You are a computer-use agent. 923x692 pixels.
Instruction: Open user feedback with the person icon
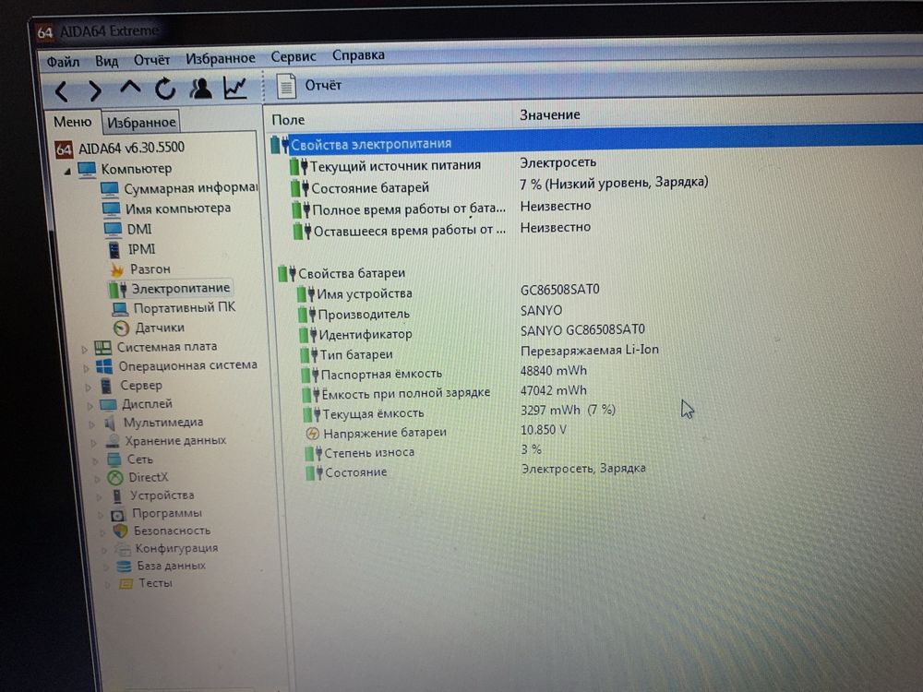(200, 89)
